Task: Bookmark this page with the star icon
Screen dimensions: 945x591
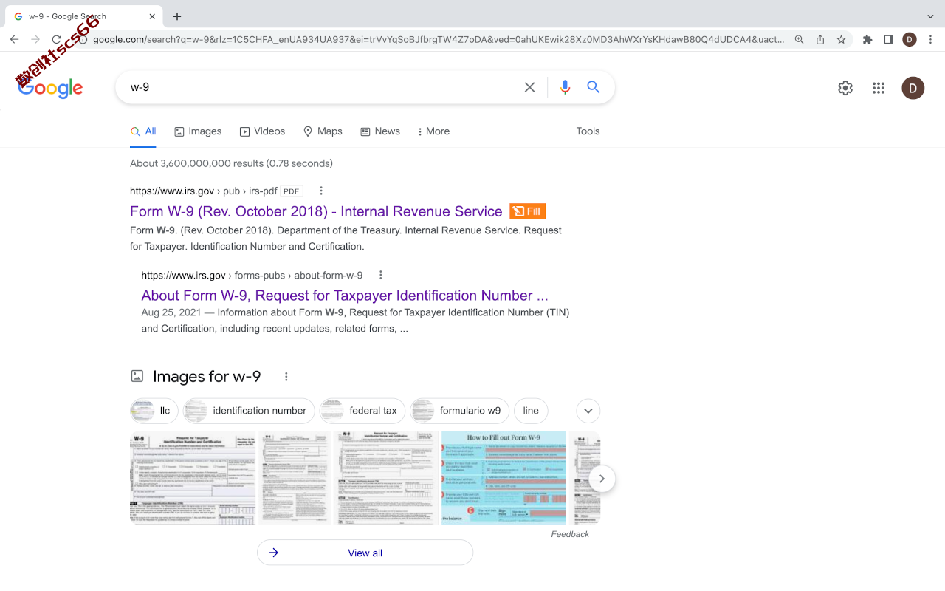Action: pyautogui.click(x=841, y=40)
